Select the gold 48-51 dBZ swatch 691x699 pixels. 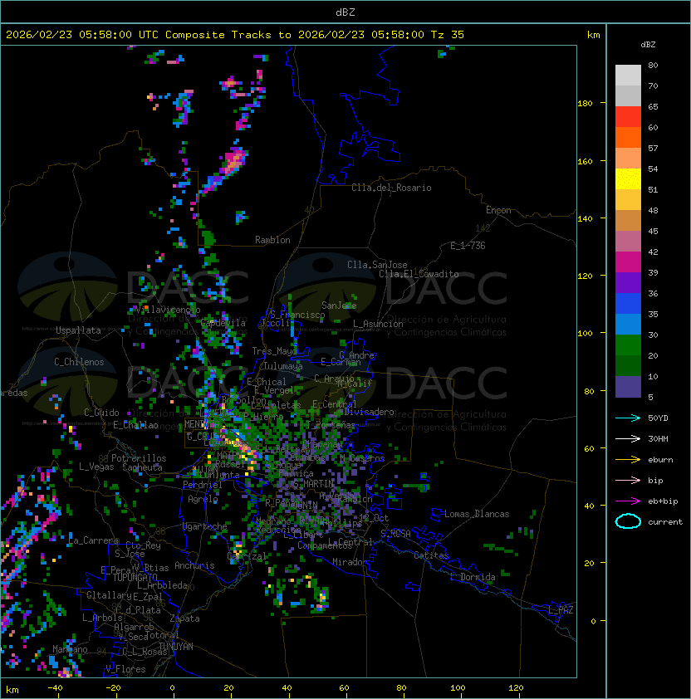click(628, 200)
